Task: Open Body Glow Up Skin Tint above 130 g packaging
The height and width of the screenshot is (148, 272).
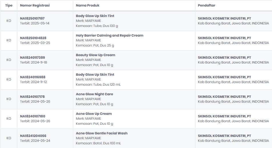Action: (x=95, y=16)
